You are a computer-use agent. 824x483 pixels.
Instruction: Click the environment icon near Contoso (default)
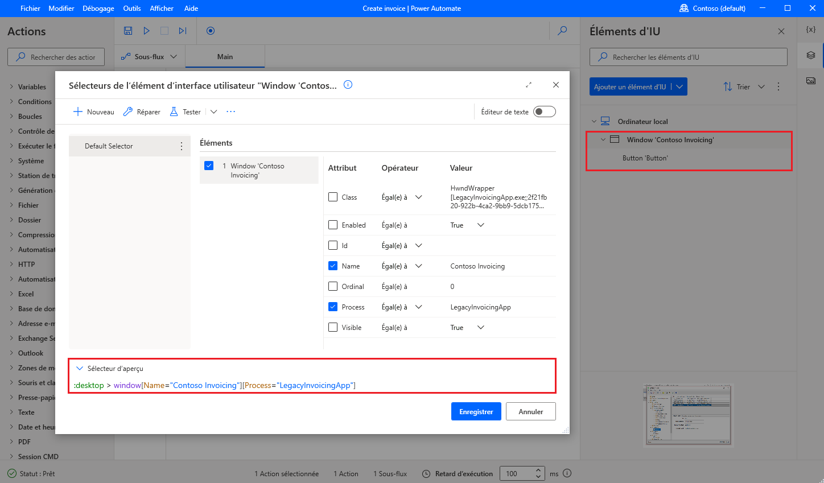[684, 8]
